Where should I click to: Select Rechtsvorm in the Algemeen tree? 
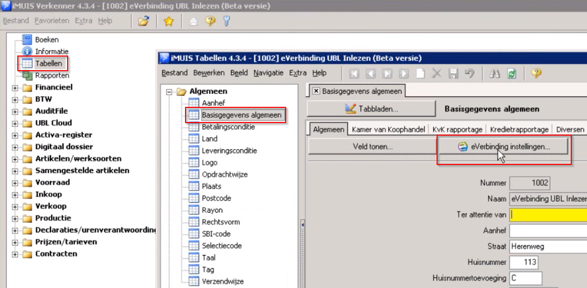(221, 222)
